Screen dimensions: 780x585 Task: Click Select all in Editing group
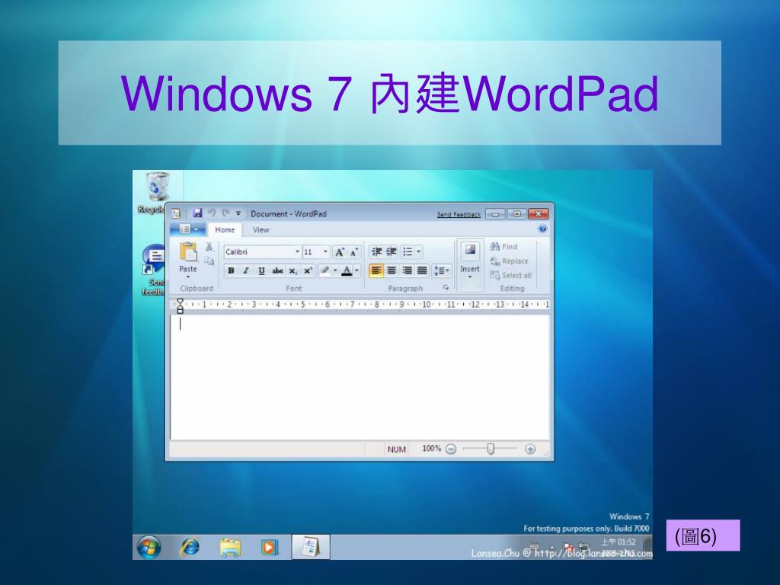(510, 275)
